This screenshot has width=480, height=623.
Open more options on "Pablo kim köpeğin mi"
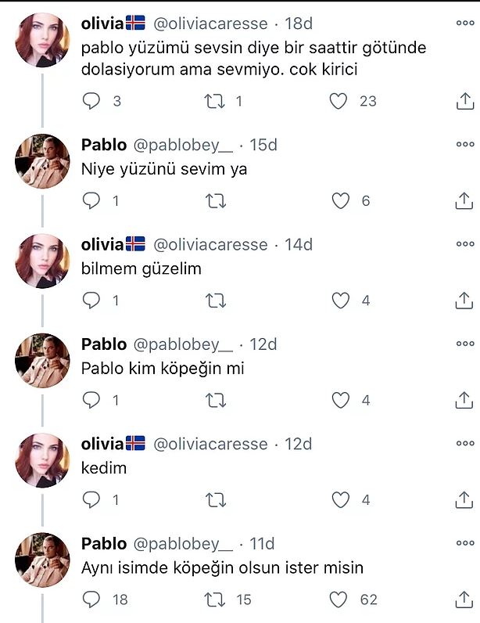[x=465, y=344]
